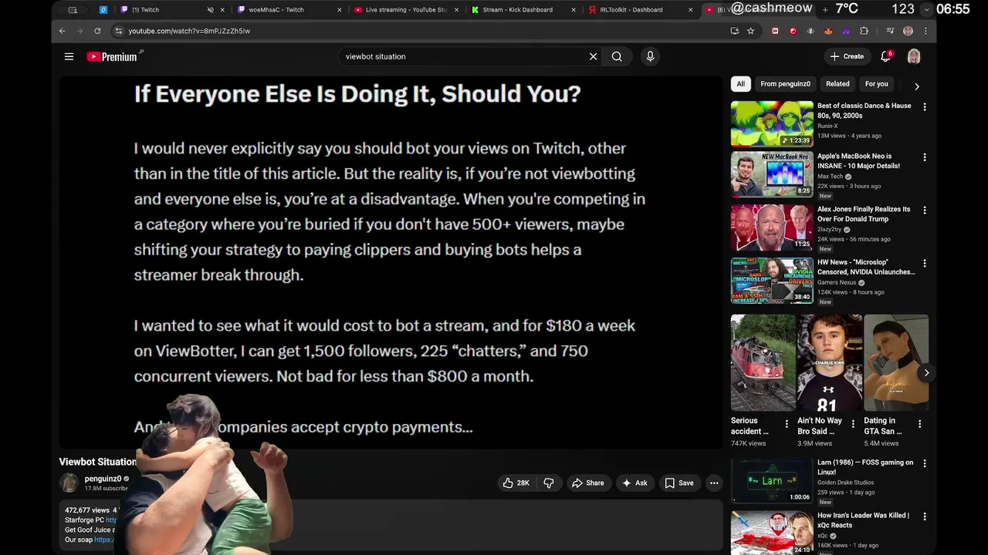
Task: Open the video player area
Action: [x=391, y=262]
